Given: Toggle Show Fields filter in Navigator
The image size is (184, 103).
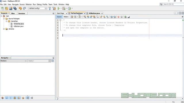Looking at the screenshot, I should coord(7,98).
